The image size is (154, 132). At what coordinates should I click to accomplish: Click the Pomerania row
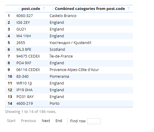[x=69, y=77]
